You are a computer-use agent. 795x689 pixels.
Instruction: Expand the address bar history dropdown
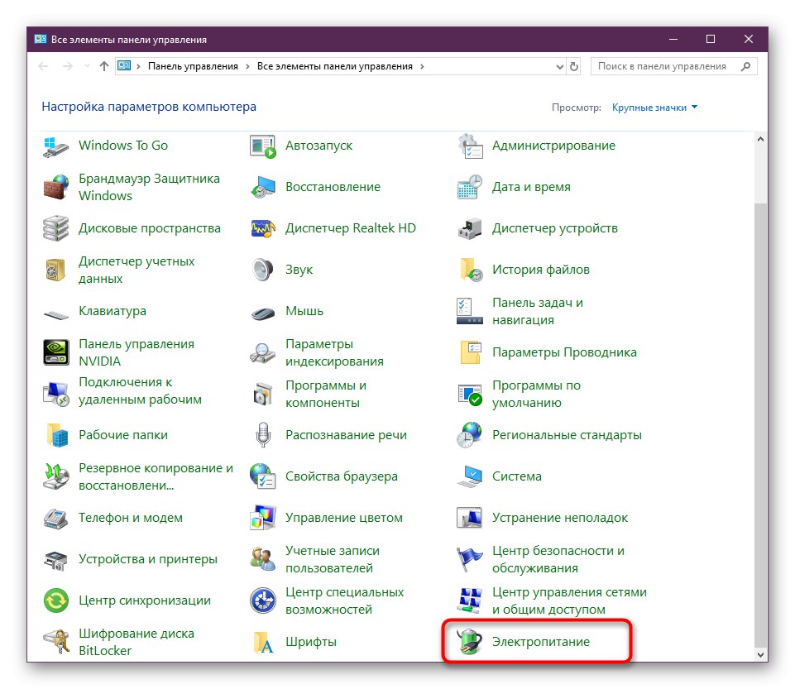pos(560,66)
